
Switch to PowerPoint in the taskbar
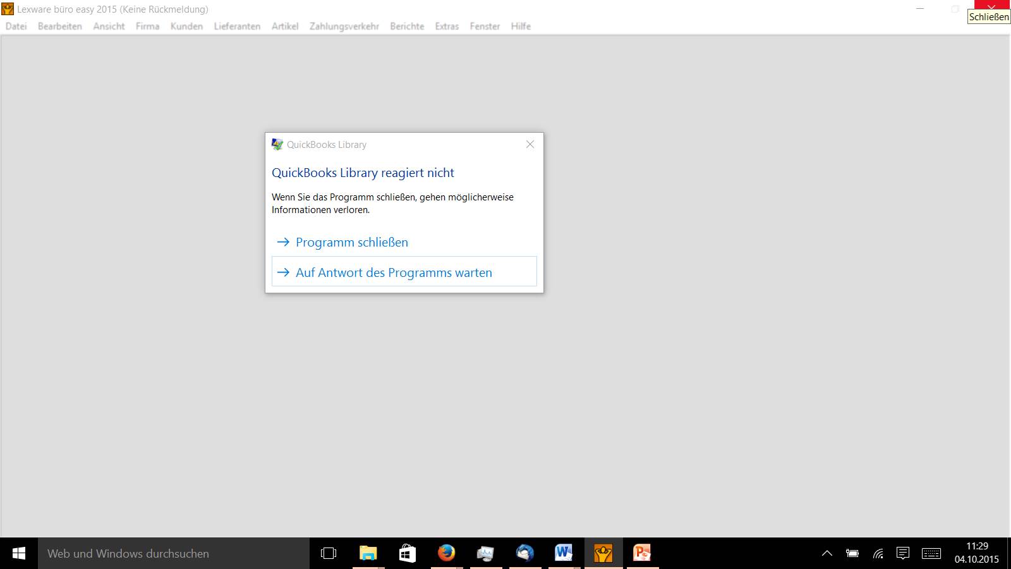click(642, 553)
